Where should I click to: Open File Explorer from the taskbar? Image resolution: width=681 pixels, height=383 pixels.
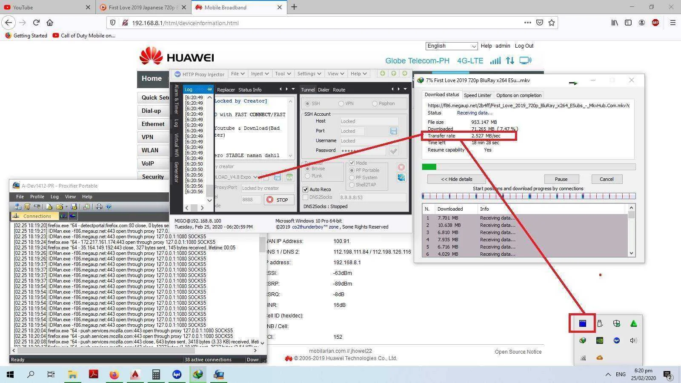72,374
